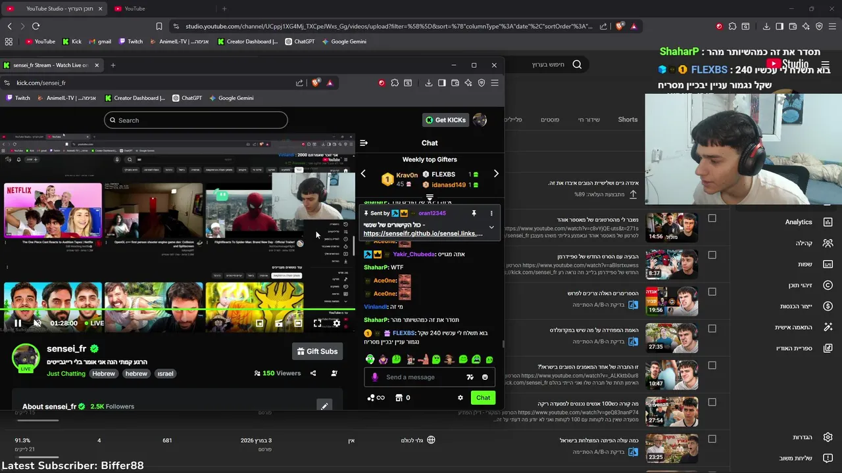
Task: Collapse the Kick chat panel
Action: click(x=364, y=143)
